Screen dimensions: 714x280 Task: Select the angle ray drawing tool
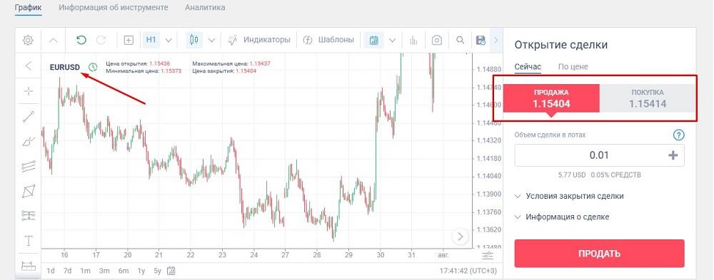[29, 141]
